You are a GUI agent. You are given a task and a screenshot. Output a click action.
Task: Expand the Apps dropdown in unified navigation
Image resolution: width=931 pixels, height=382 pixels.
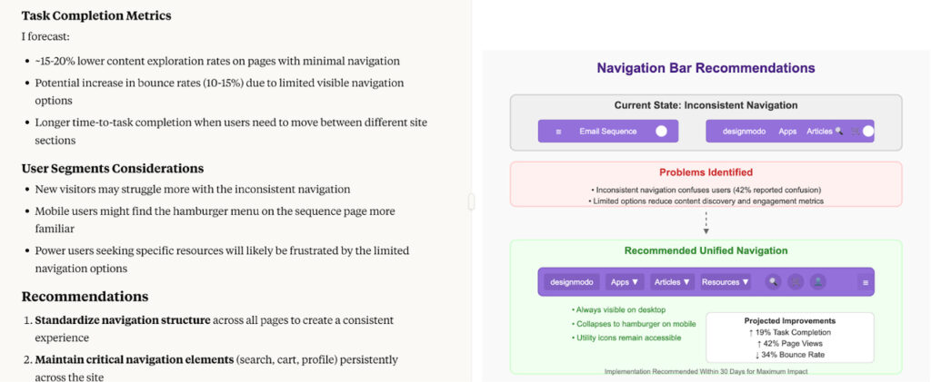pyautogui.click(x=625, y=282)
